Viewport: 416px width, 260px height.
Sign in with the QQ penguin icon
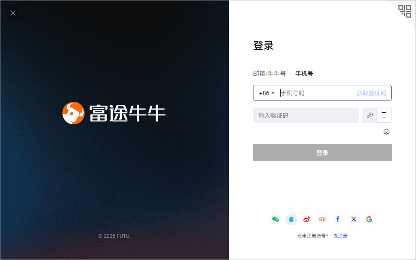point(291,219)
